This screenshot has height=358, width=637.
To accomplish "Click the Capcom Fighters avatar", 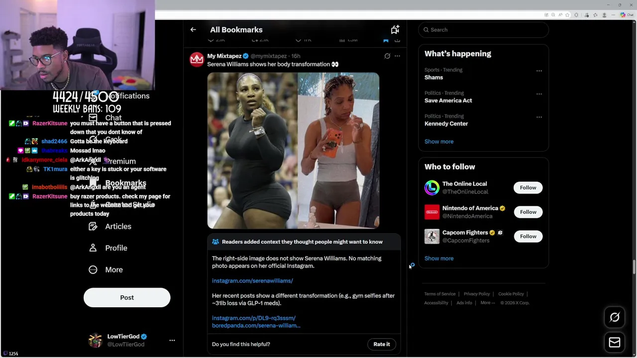I will pos(432,236).
